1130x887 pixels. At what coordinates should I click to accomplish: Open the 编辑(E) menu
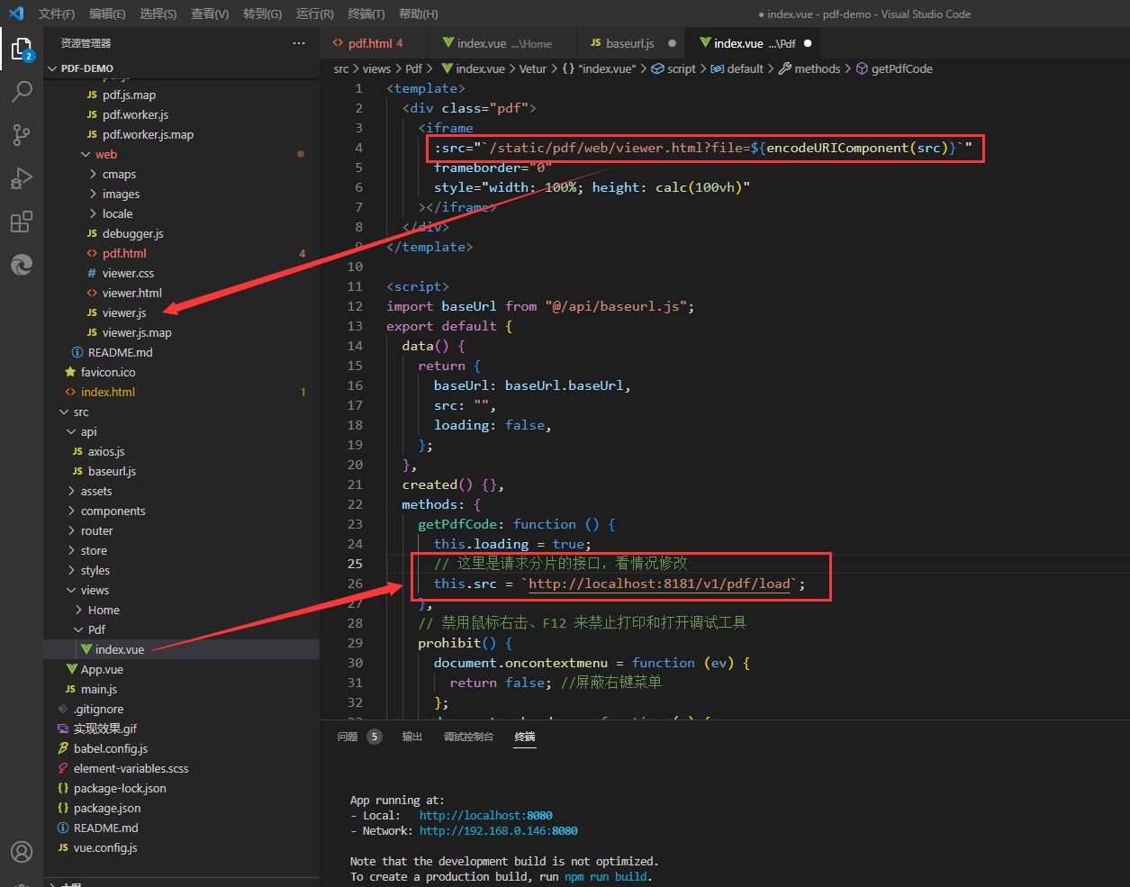[107, 14]
